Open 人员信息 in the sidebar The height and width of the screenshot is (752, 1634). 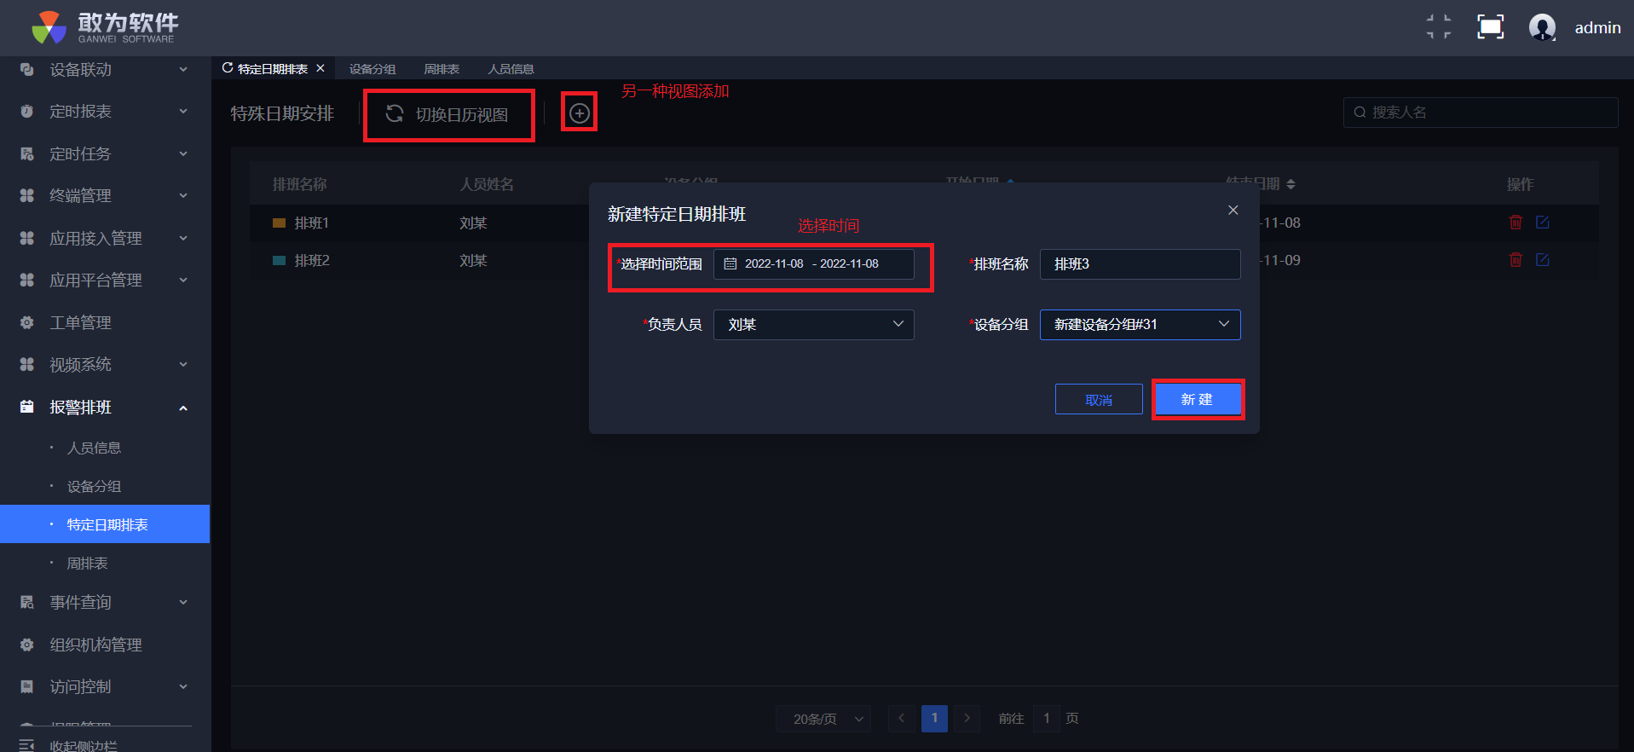coord(94,448)
